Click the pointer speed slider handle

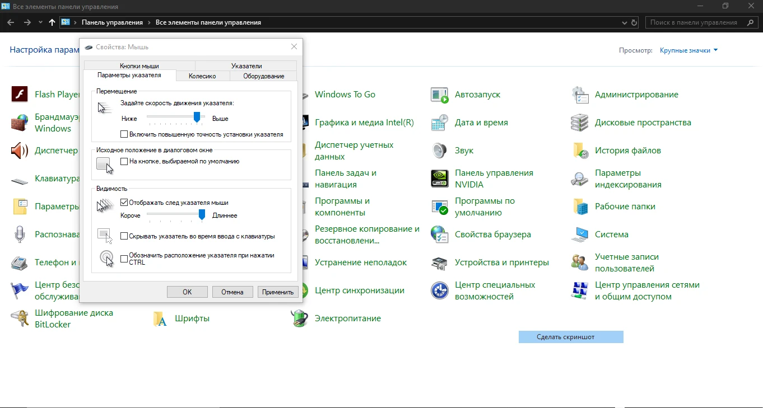[197, 116]
